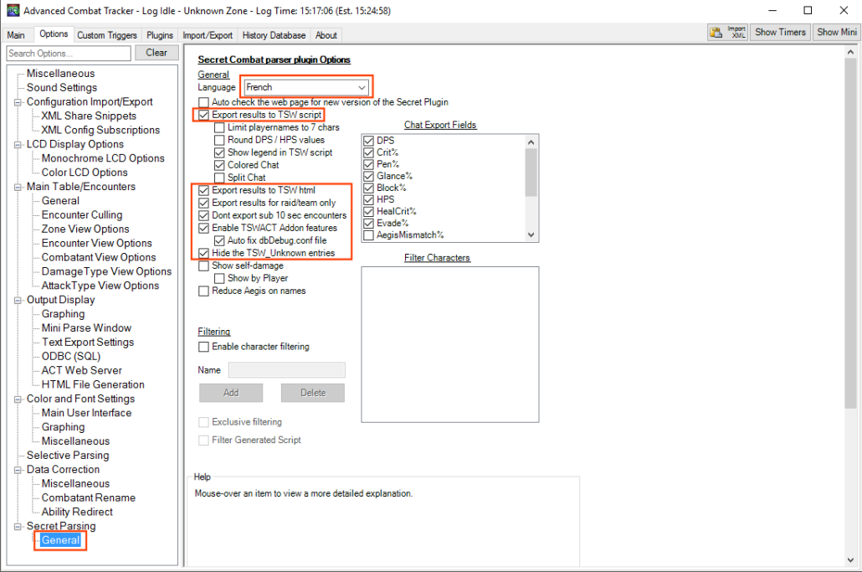This screenshot has height=572, width=862.
Task: Select General under Secret Parsing
Action: pos(60,540)
